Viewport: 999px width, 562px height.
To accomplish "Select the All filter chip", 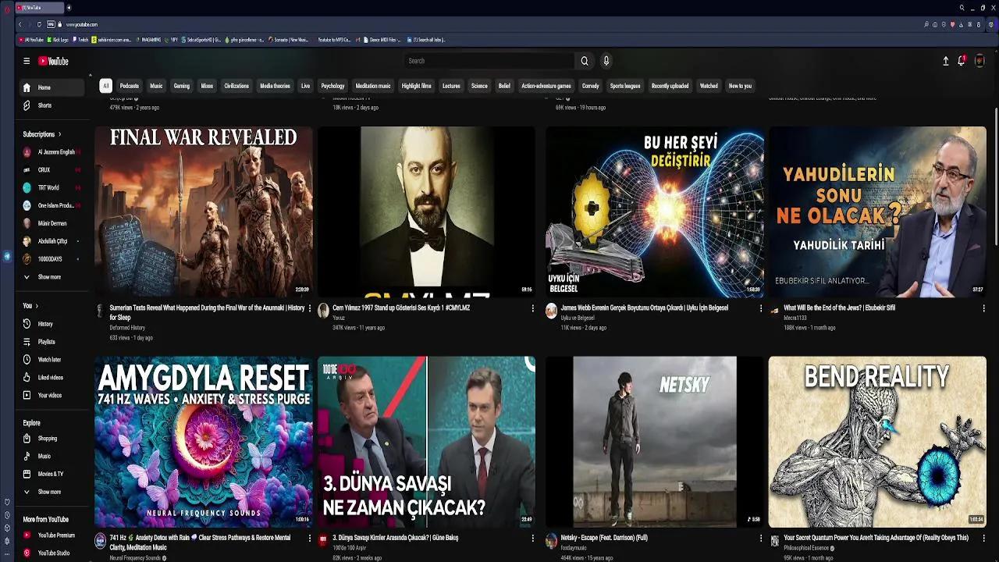I will coord(105,86).
